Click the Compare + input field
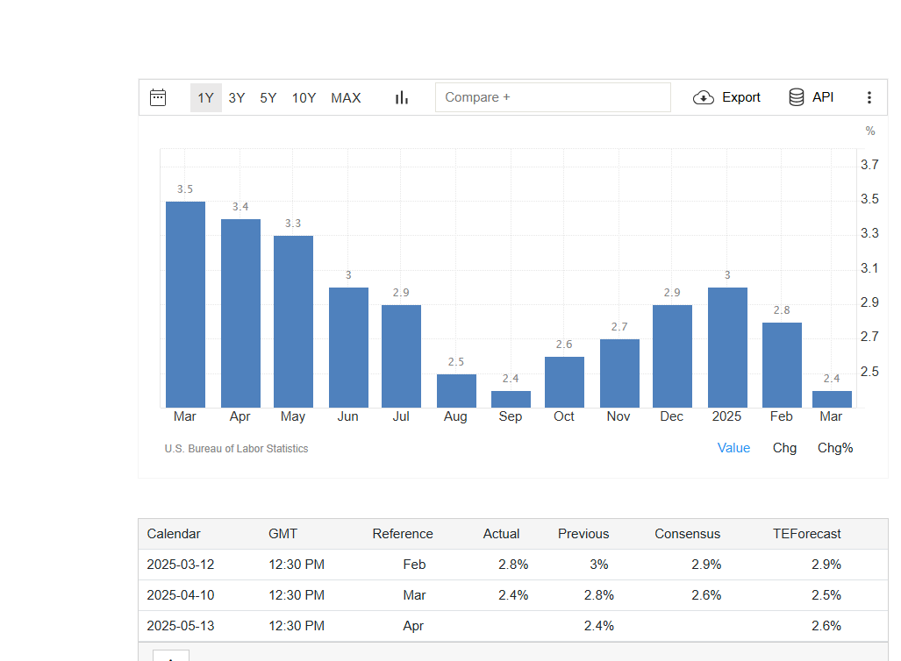This screenshot has width=901, height=661. coord(553,97)
